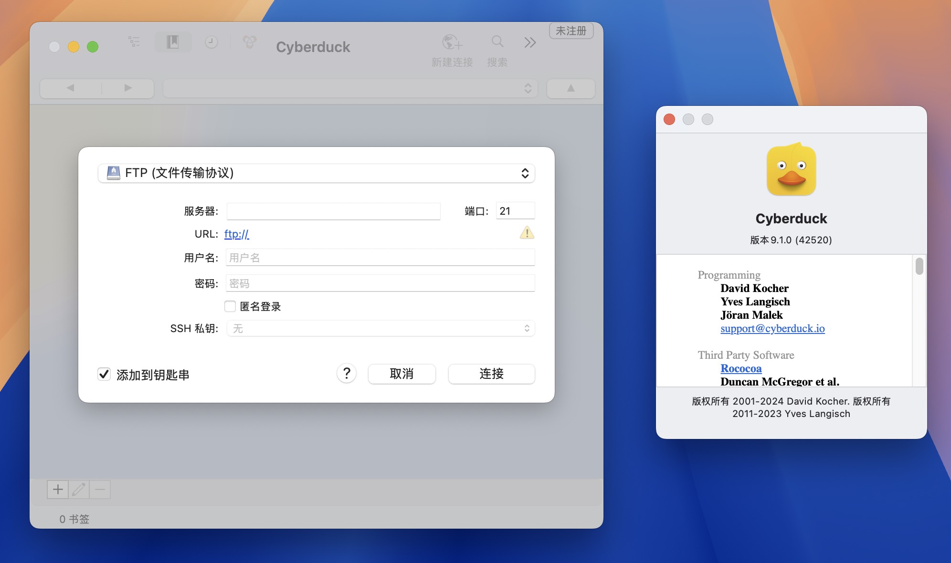Click the pencil edit bookmark button
The width and height of the screenshot is (951, 563).
pyautogui.click(x=79, y=490)
